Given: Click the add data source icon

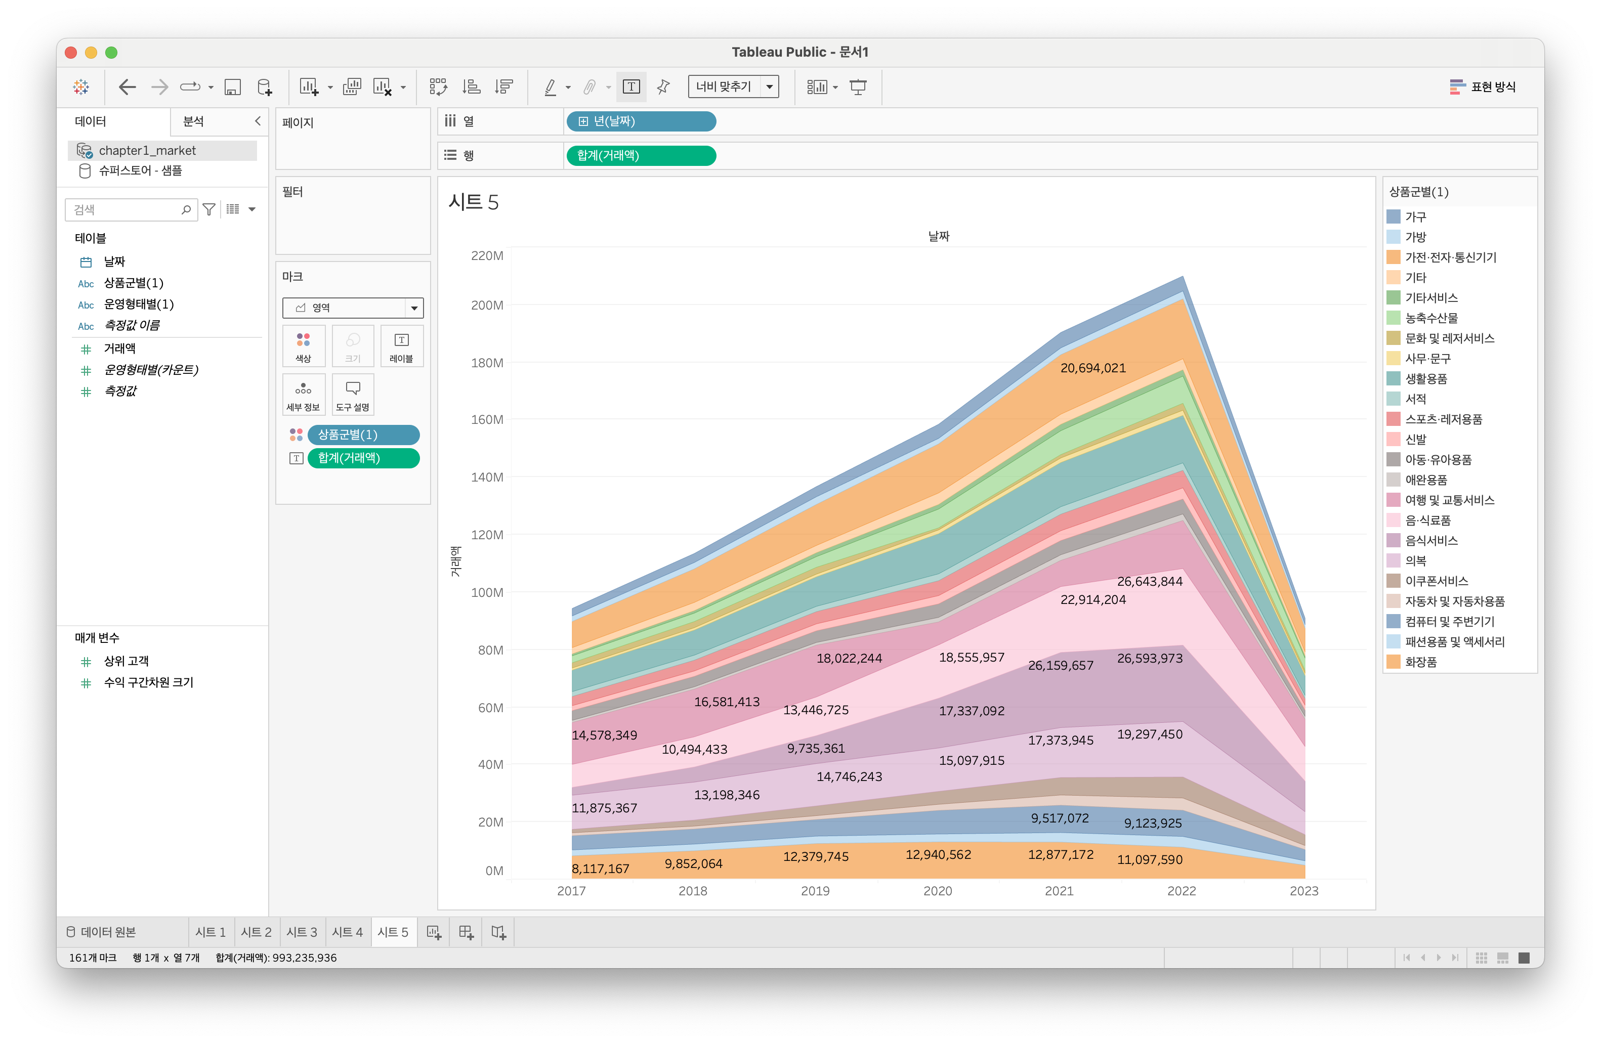Looking at the screenshot, I should tap(265, 87).
